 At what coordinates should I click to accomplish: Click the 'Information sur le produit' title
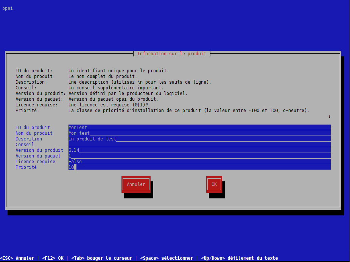(x=172, y=54)
